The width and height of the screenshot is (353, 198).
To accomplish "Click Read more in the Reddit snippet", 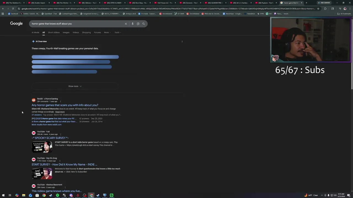I will 60,112.
